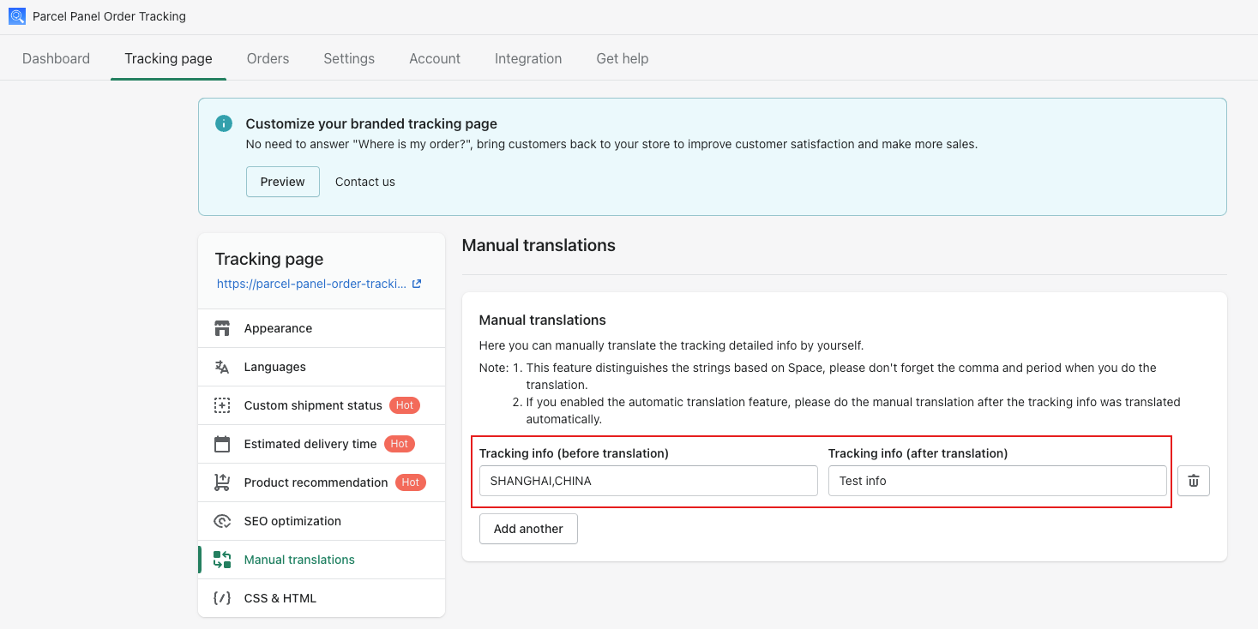Click the Hot badge beside Estimated delivery time
Viewport: 1258px width, 629px height.
point(400,444)
